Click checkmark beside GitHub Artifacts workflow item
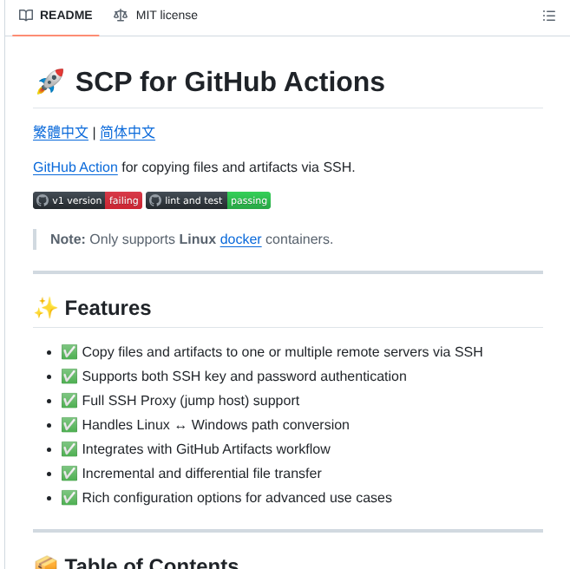Image resolution: width=570 pixels, height=569 pixels. (69, 449)
